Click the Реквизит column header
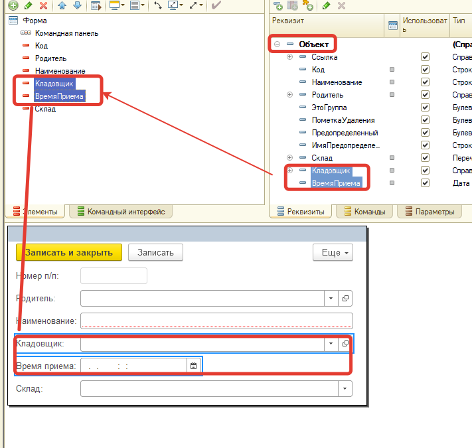This screenshot has width=472, height=448. pos(327,26)
